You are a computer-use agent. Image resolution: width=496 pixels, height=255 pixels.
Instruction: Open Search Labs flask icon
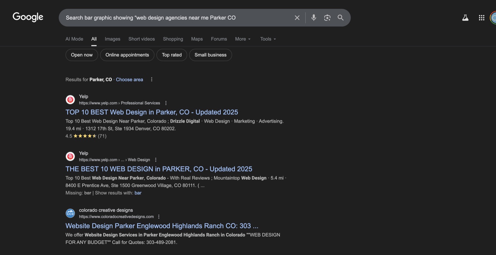[x=465, y=18]
